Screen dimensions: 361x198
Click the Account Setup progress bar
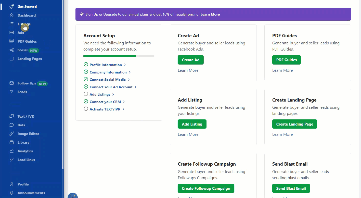(119, 56)
